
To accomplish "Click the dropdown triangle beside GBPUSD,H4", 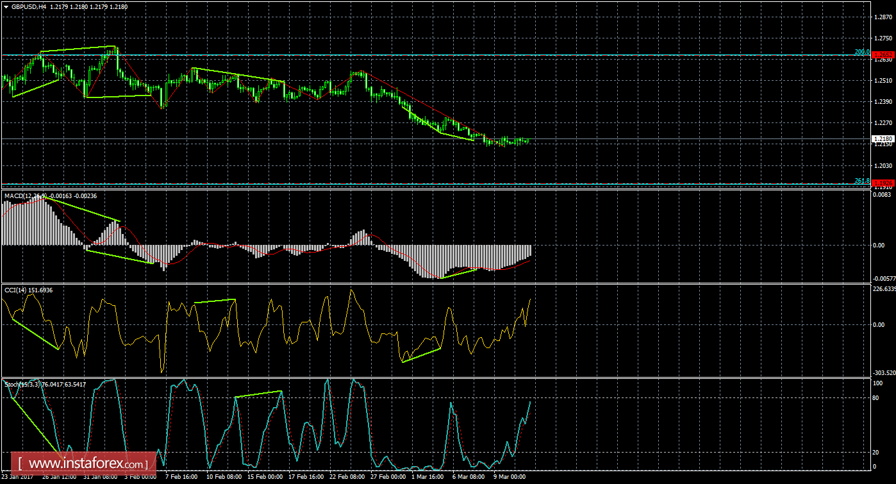I will coord(6,6).
